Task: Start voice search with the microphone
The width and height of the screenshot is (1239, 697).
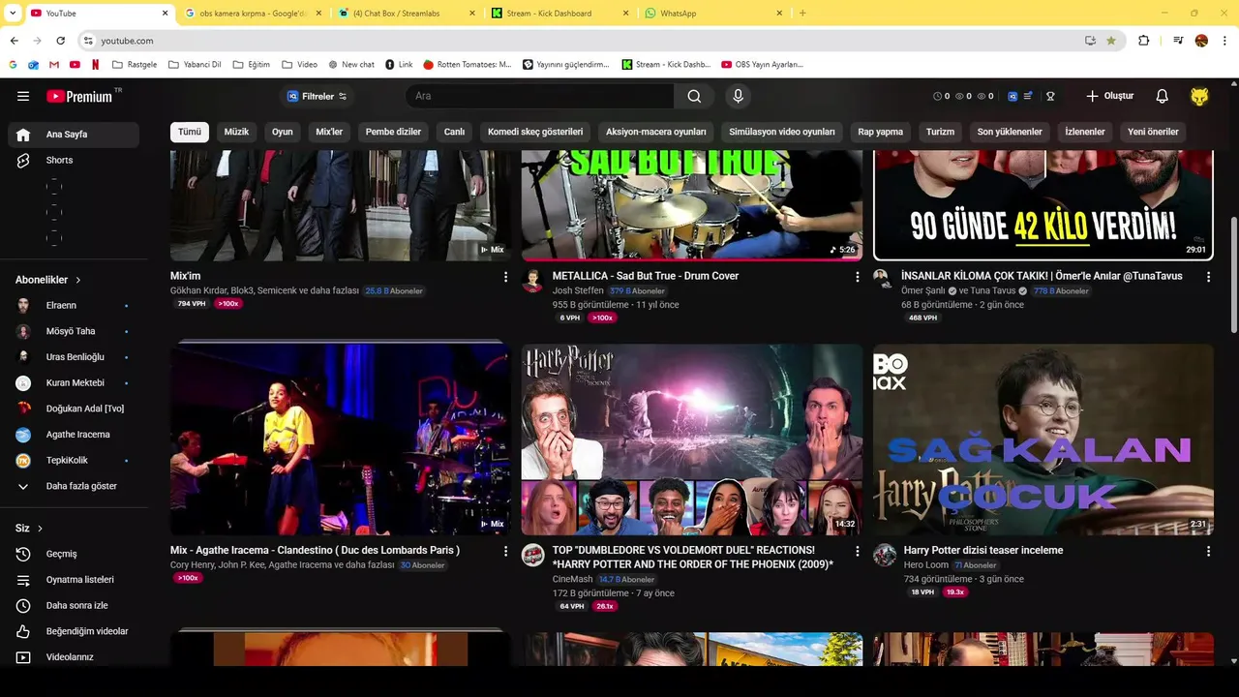Action: point(738,96)
